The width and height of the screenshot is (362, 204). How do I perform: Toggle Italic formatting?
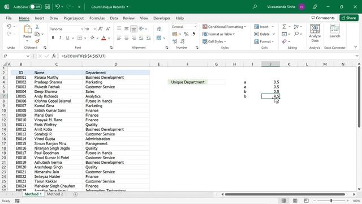60,38
